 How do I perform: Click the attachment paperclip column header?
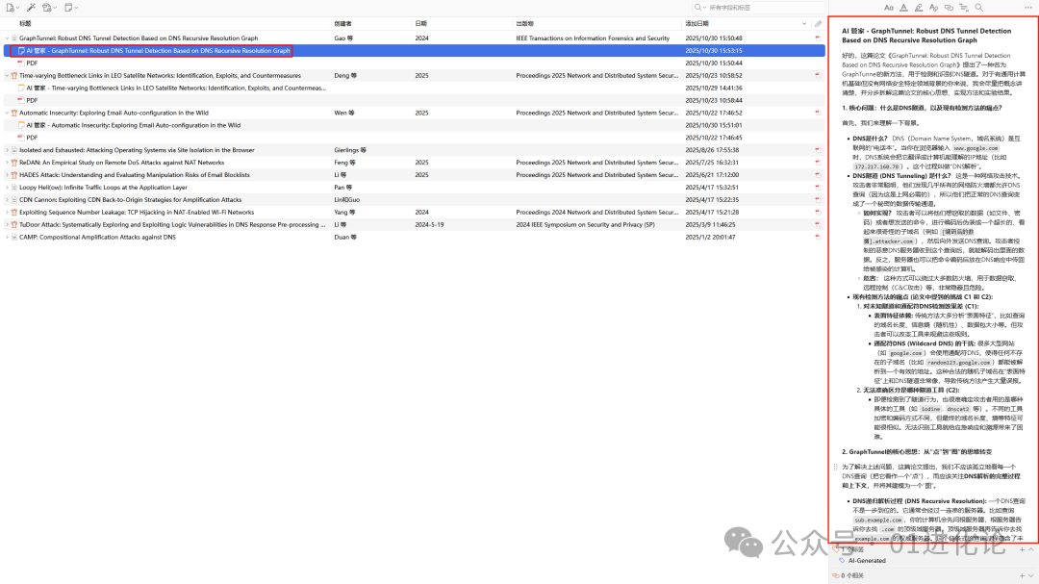coord(819,24)
